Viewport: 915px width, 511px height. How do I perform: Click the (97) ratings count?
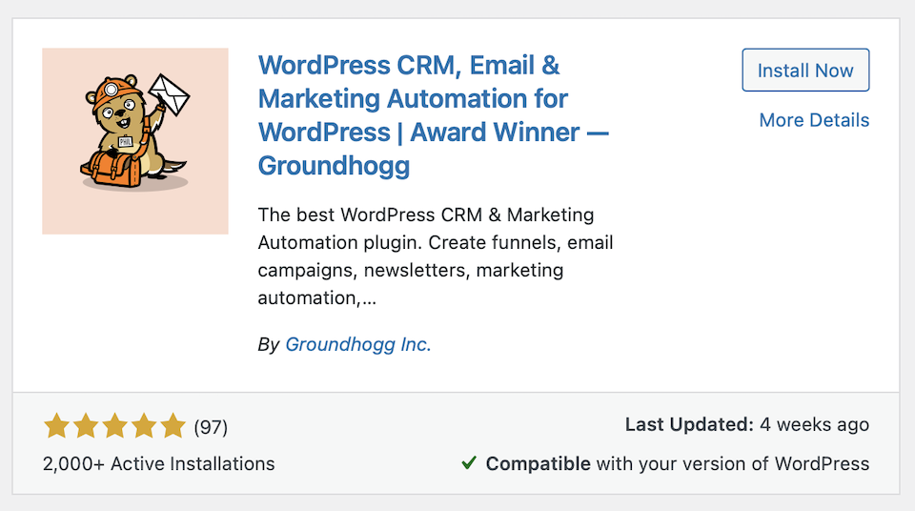[211, 426]
